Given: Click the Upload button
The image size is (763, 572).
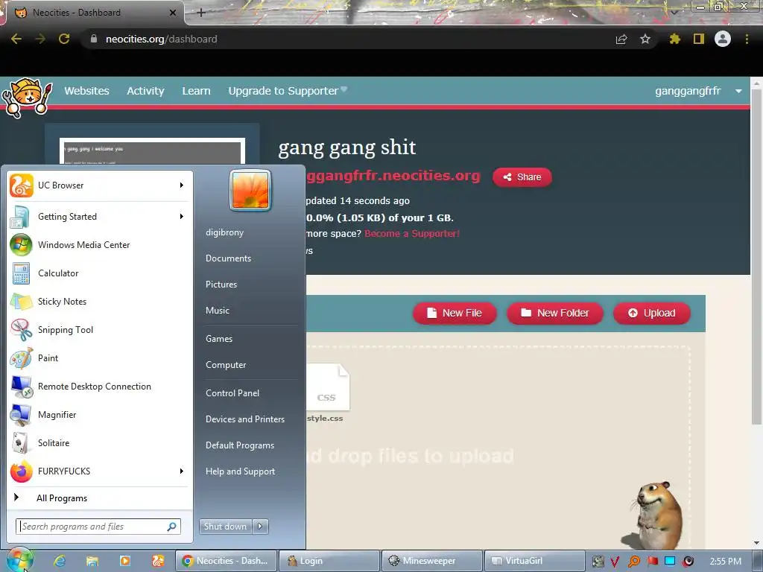Looking at the screenshot, I should (651, 313).
